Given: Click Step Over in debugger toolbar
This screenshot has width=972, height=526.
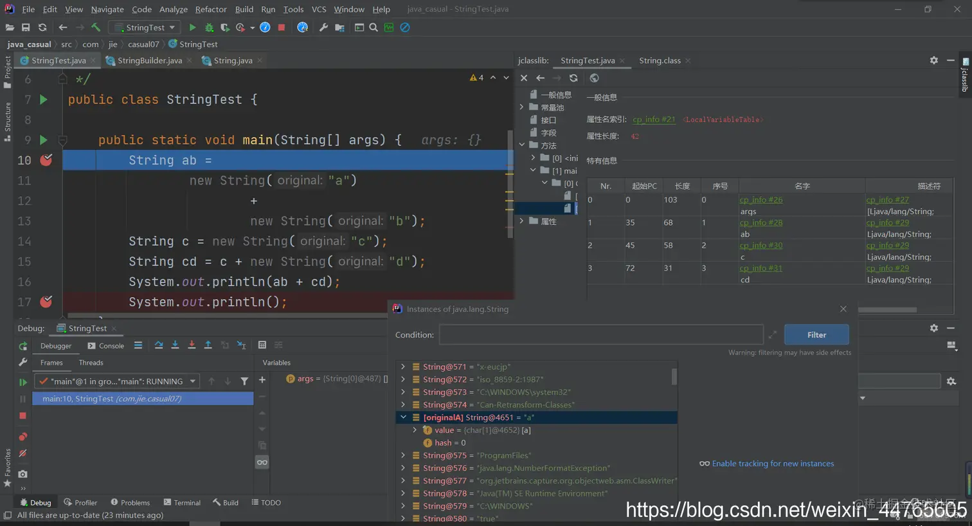Looking at the screenshot, I should tap(159, 345).
